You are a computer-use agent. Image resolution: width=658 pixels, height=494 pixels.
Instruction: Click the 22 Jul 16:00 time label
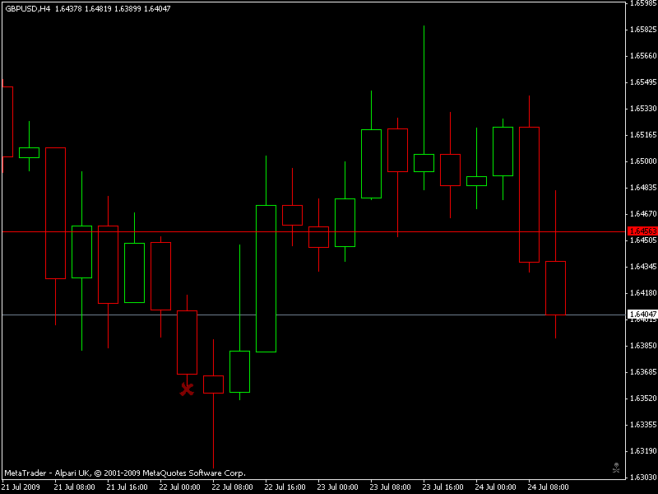[285, 487]
